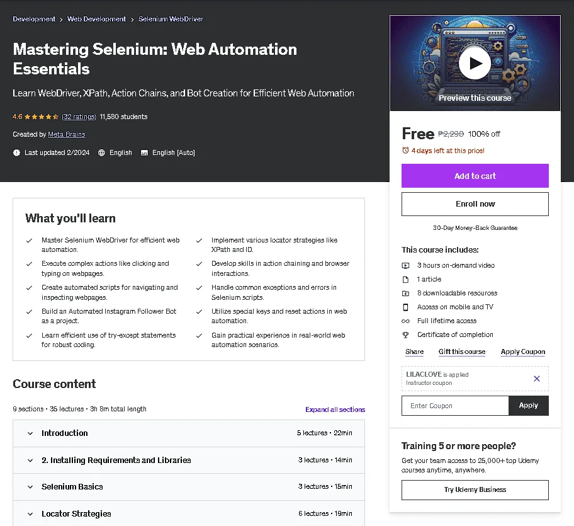Remove the applied LILACLOVE coupon
Image resolution: width=574 pixels, height=526 pixels.
[537, 379]
